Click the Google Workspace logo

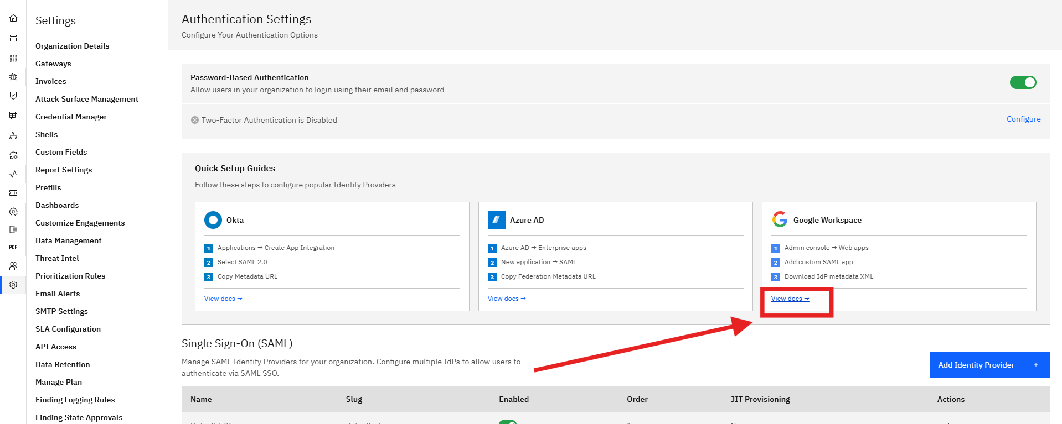780,219
